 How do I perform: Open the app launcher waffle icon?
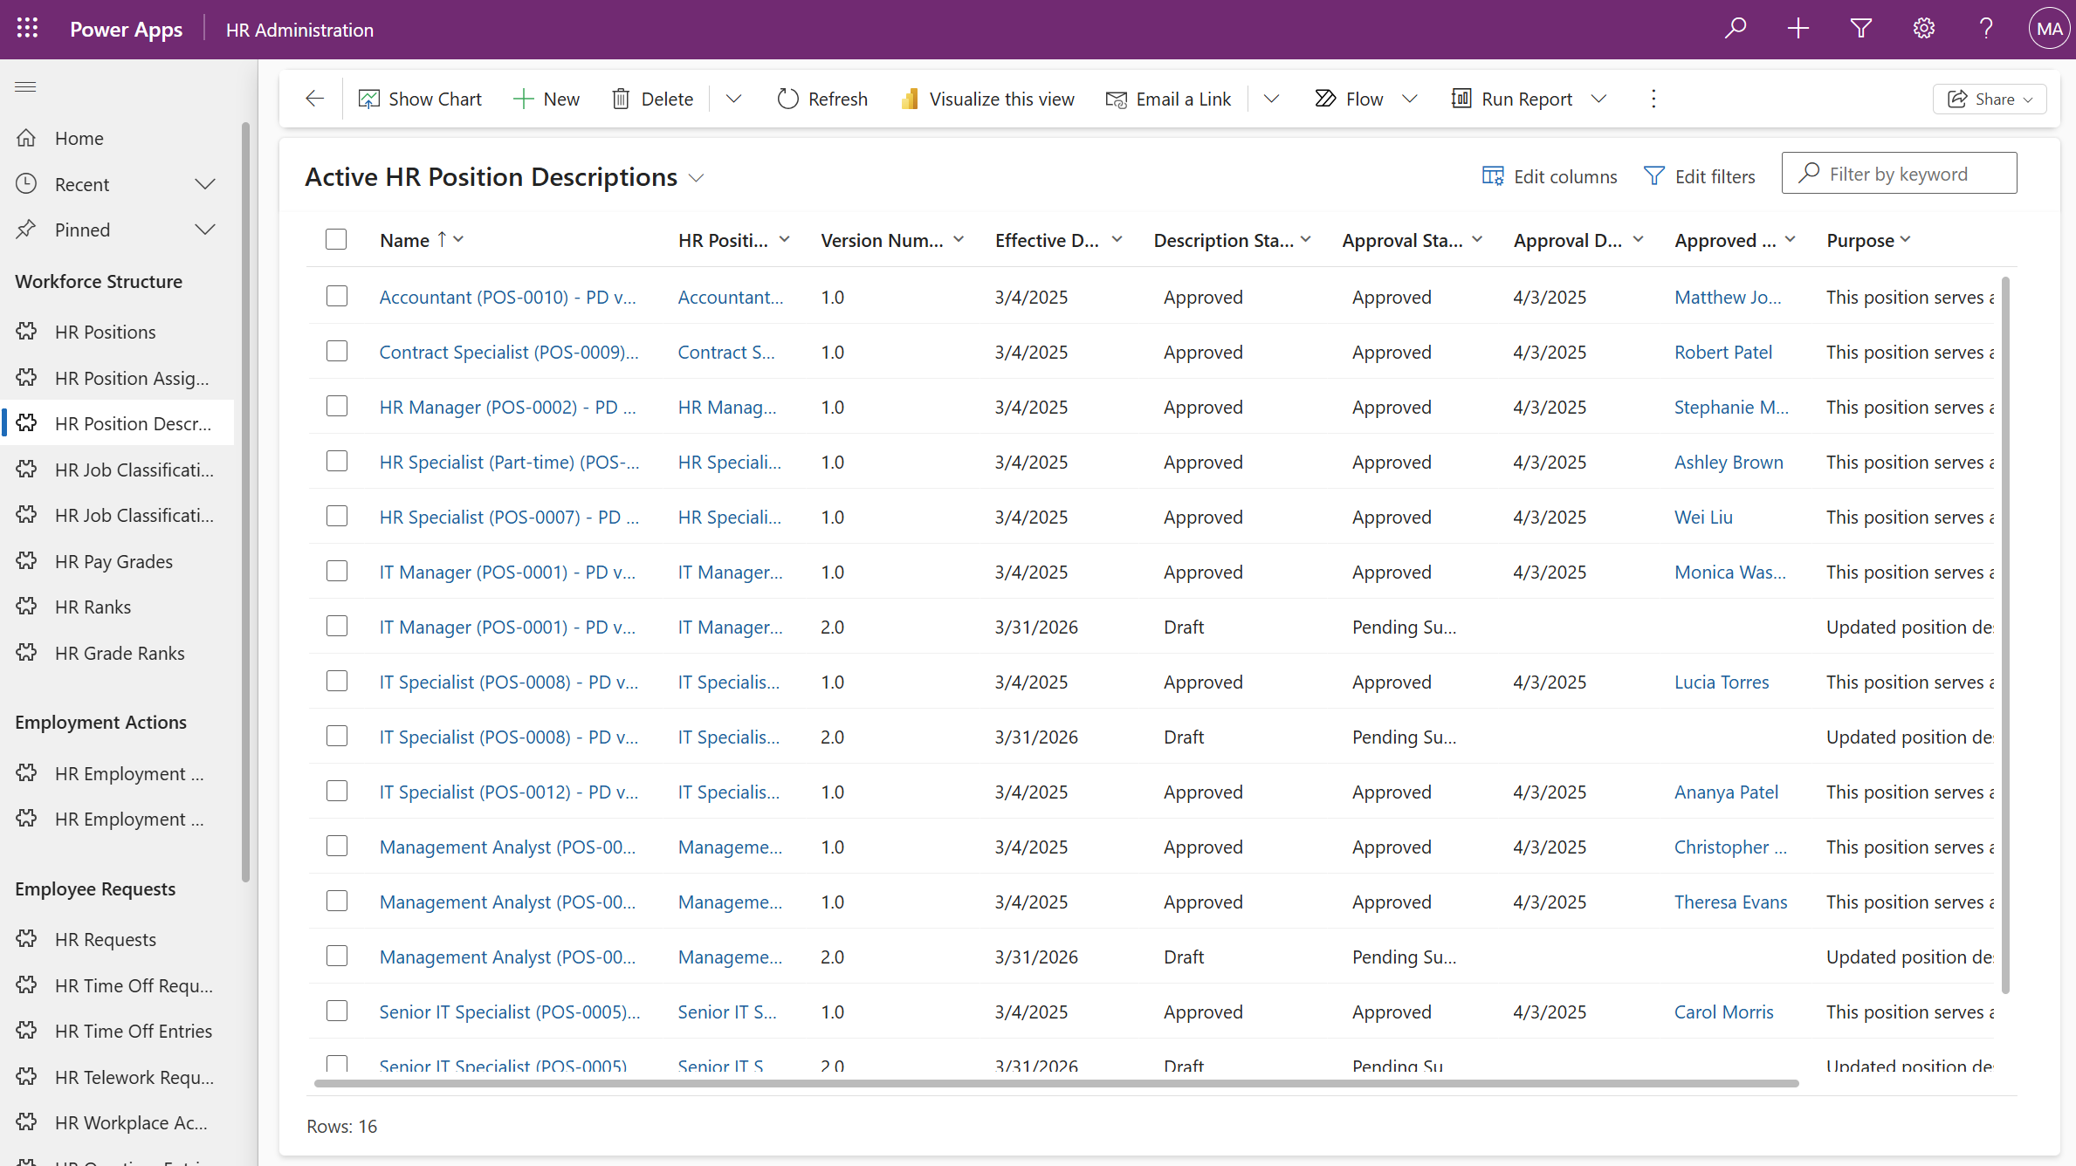pos(27,29)
